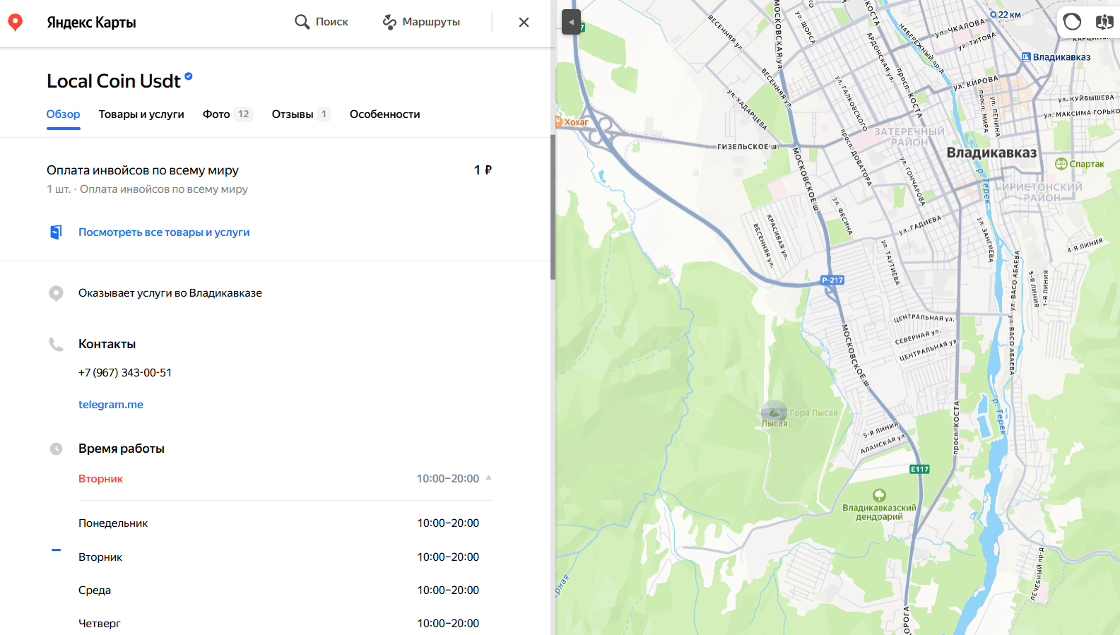Image resolution: width=1120 pixels, height=635 pixels.
Task: Click the Владикавказский дендрарий park marker
Action: pos(879,495)
